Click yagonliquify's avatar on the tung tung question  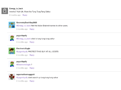tap(12, 38)
